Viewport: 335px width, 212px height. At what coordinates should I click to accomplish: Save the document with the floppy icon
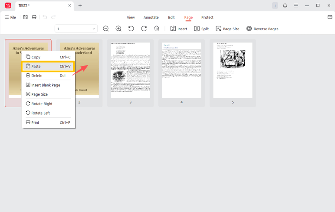(26, 17)
